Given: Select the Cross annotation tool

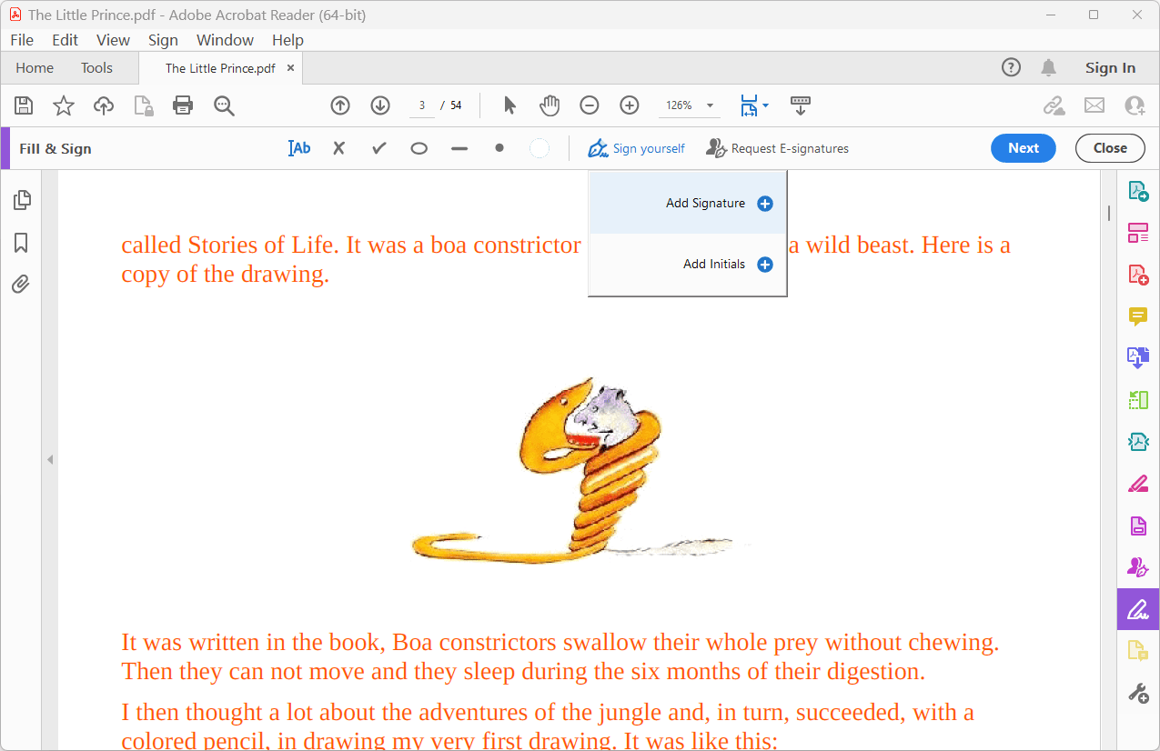Looking at the screenshot, I should [338, 147].
